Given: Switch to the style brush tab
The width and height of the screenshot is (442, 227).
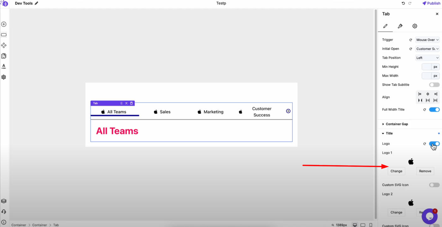Looking at the screenshot, I should point(400,26).
